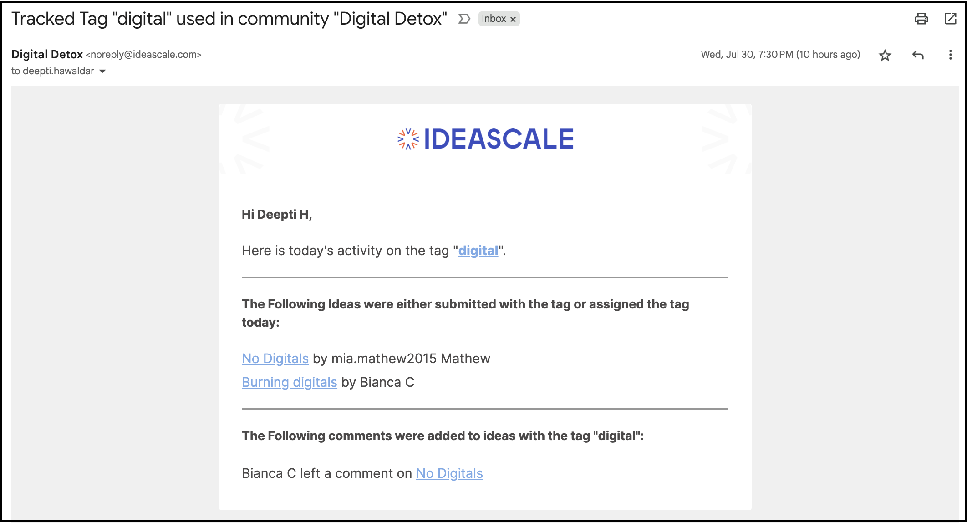
Task: Reply using the arrow icon
Action: click(x=918, y=55)
